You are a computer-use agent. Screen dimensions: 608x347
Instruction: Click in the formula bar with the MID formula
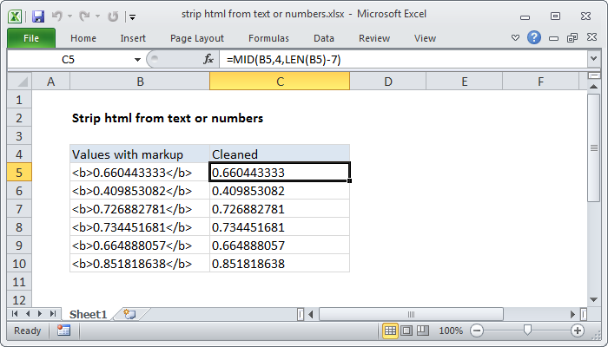pyautogui.click(x=403, y=60)
